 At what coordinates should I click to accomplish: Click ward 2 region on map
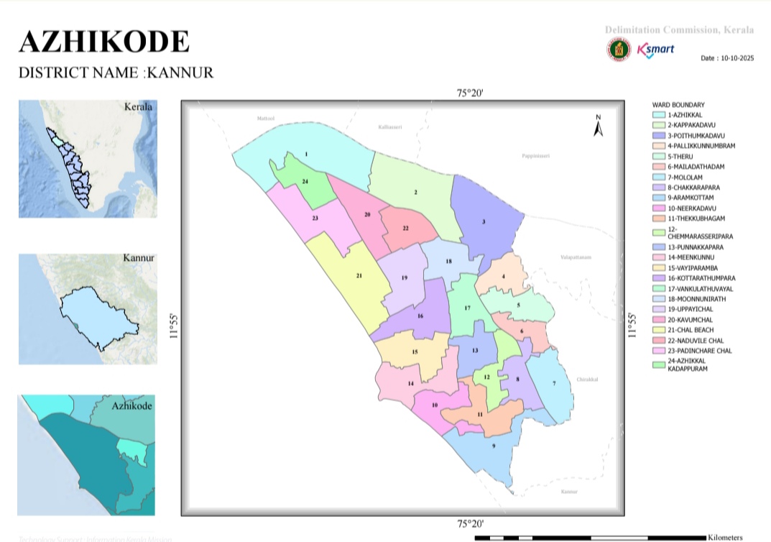[415, 193]
